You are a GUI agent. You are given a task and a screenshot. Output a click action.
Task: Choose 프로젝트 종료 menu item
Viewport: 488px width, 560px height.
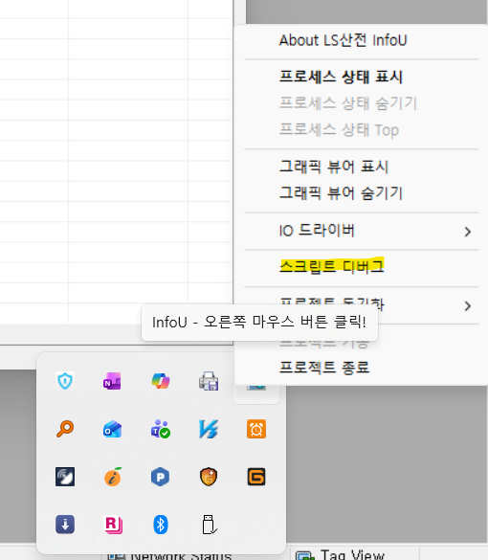pyautogui.click(x=362, y=368)
